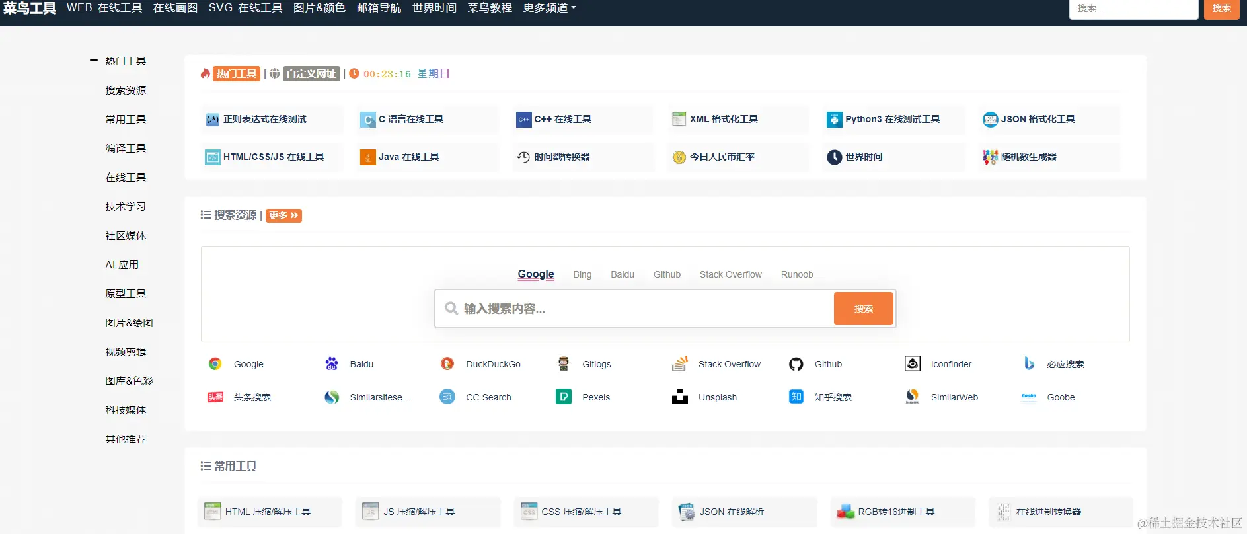Open JSON 在线解析 card
The image size is (1247, 534).
click(744, 512)
